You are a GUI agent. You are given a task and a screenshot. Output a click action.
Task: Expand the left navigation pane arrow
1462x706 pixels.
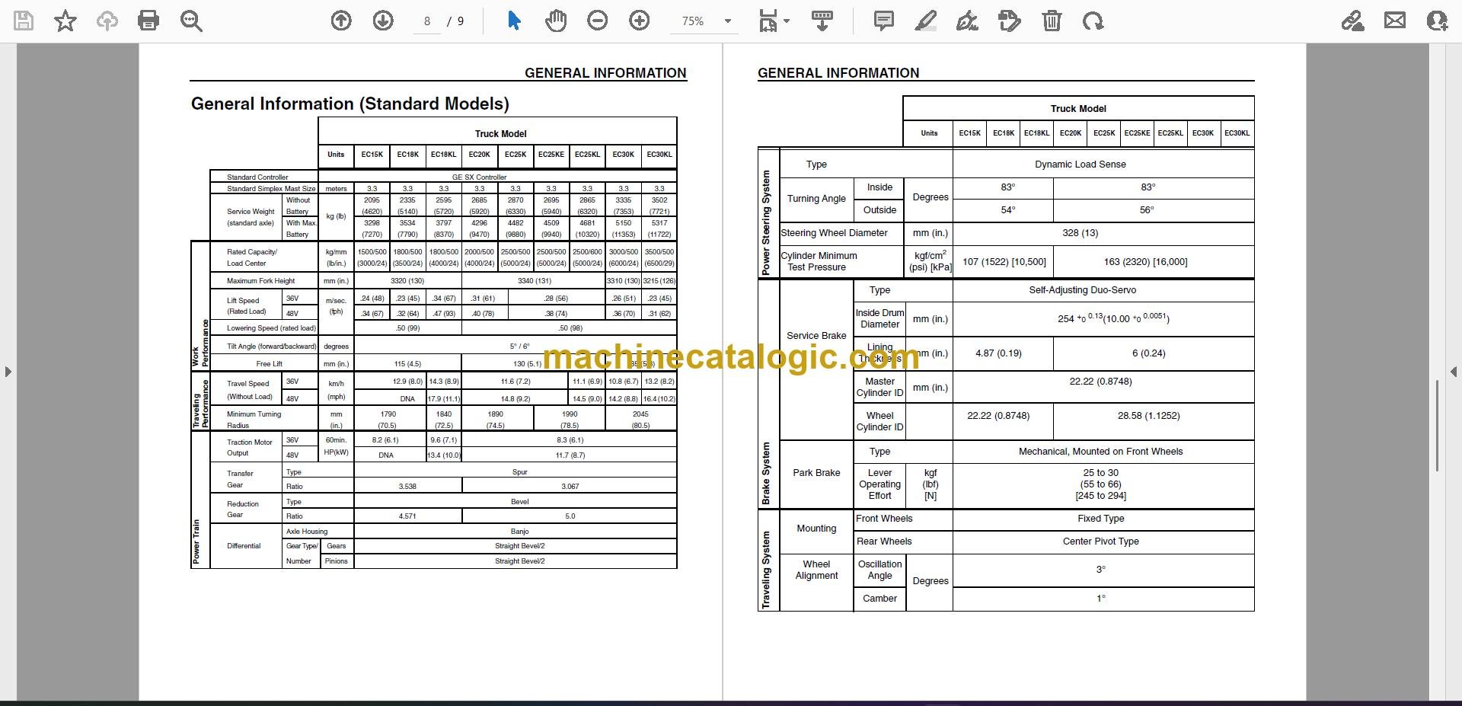tap(8, 372)
